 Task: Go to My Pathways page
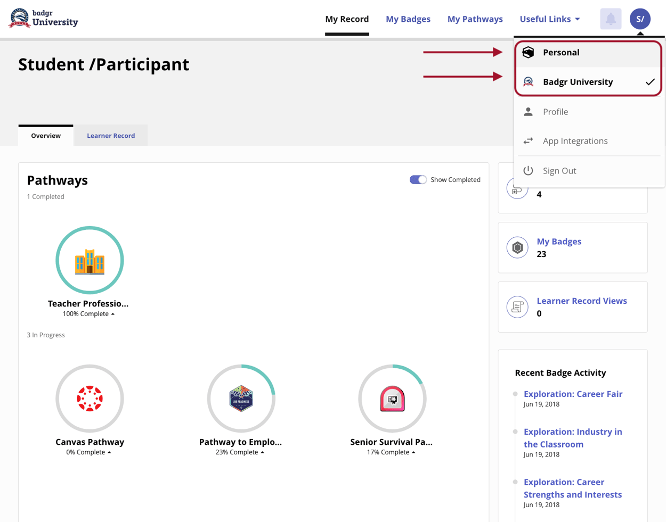click(x=475, y=19)
